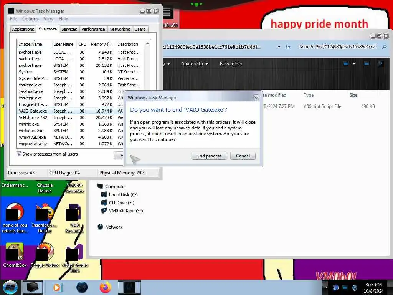This screenshot has width=393, height=295.
Task: Close the end process confirmation dialog
Action: pyautogui.click(x=256, y=98)
